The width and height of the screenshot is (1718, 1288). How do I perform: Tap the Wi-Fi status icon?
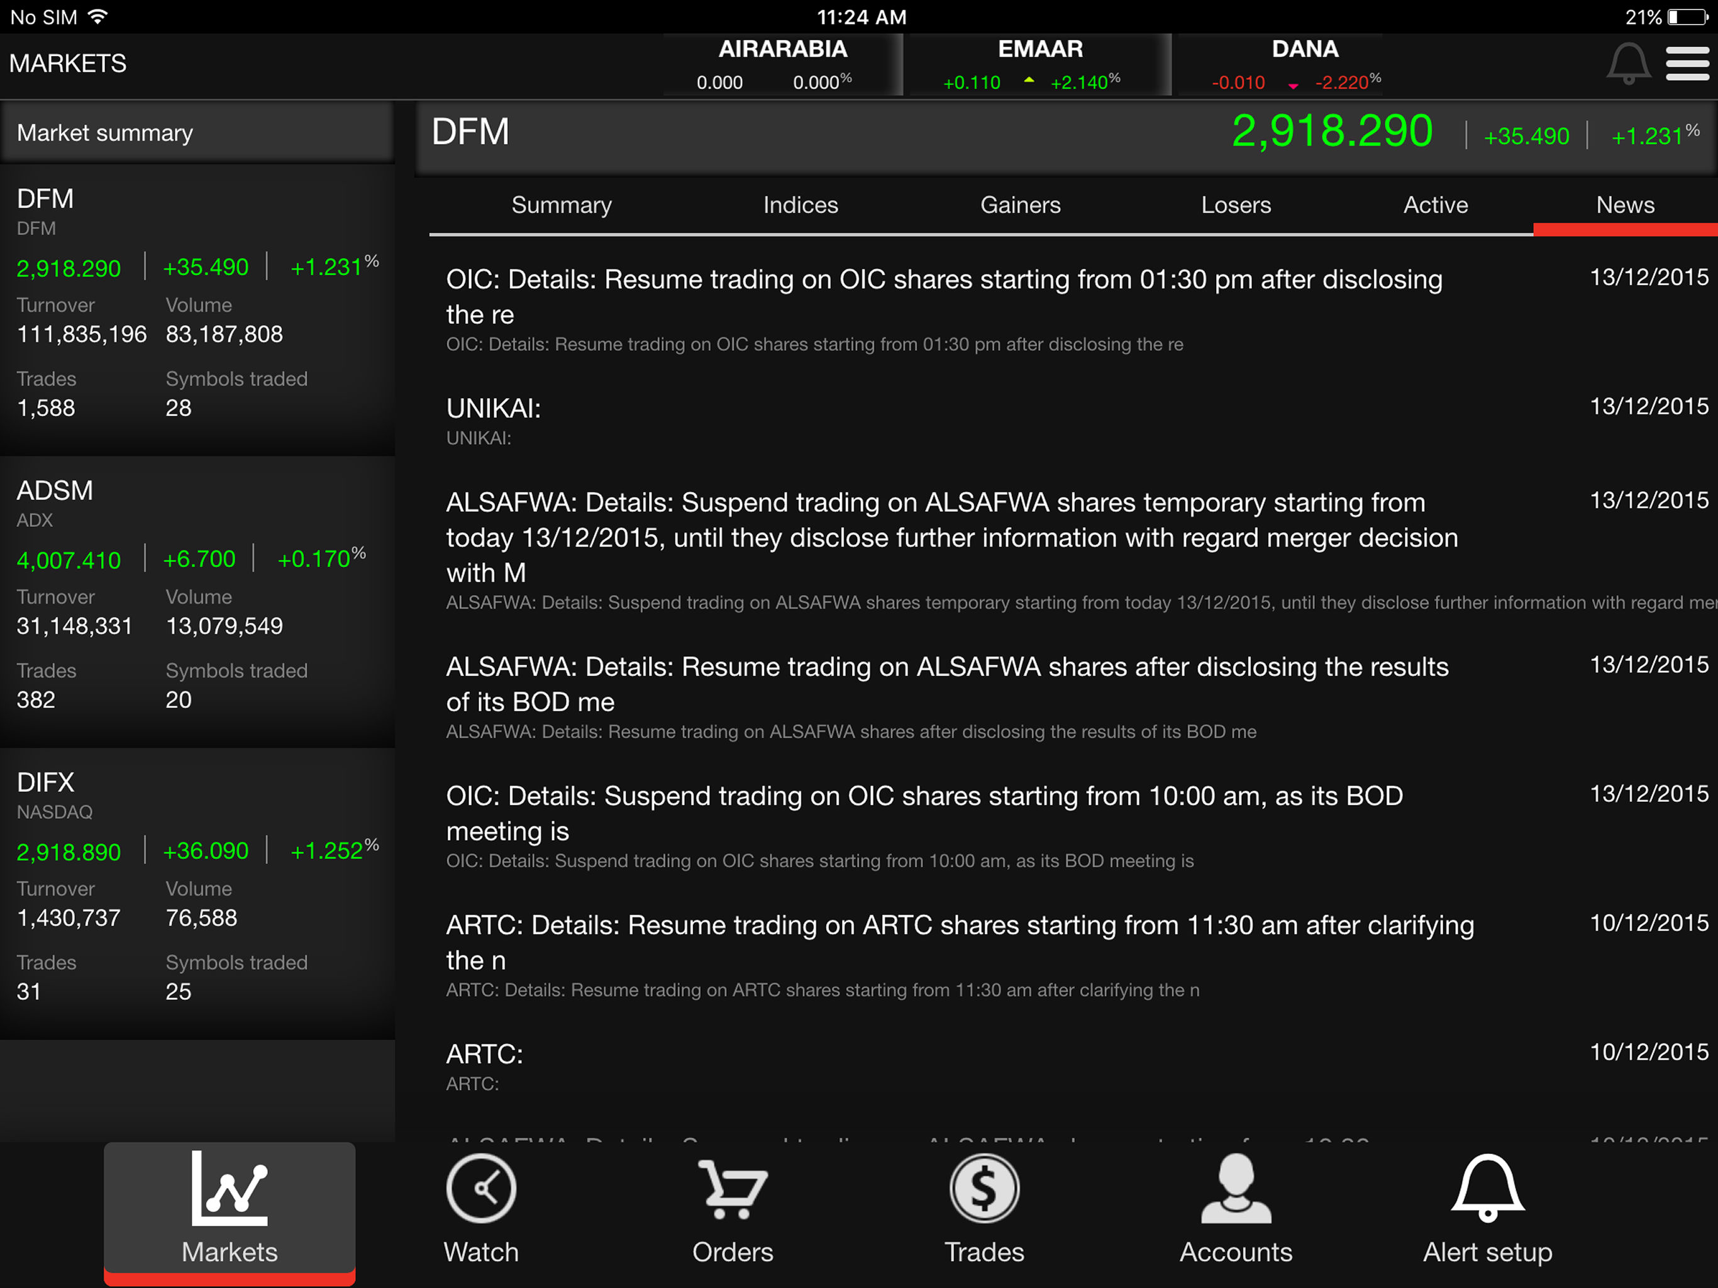[98, 16]
